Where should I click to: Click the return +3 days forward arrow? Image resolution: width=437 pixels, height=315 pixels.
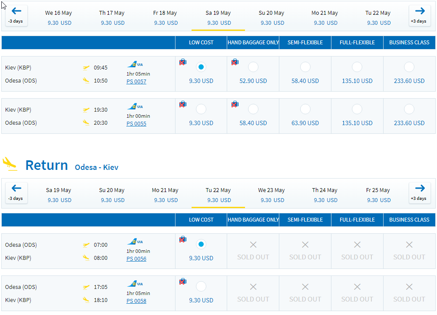click(x=420, y=192)
